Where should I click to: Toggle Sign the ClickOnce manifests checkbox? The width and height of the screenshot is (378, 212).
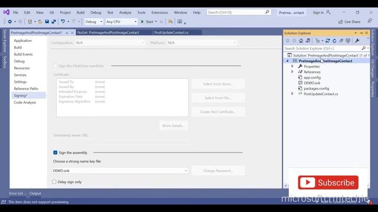[55, 66]
